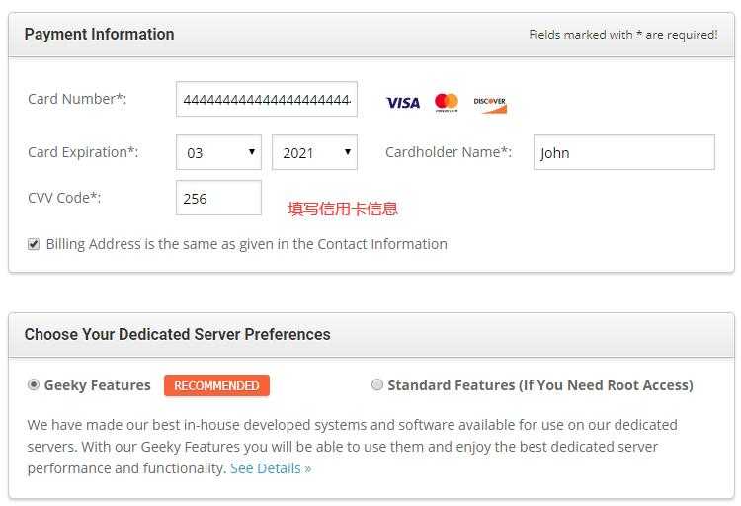Click the VISA card logo

click(403, 103)
